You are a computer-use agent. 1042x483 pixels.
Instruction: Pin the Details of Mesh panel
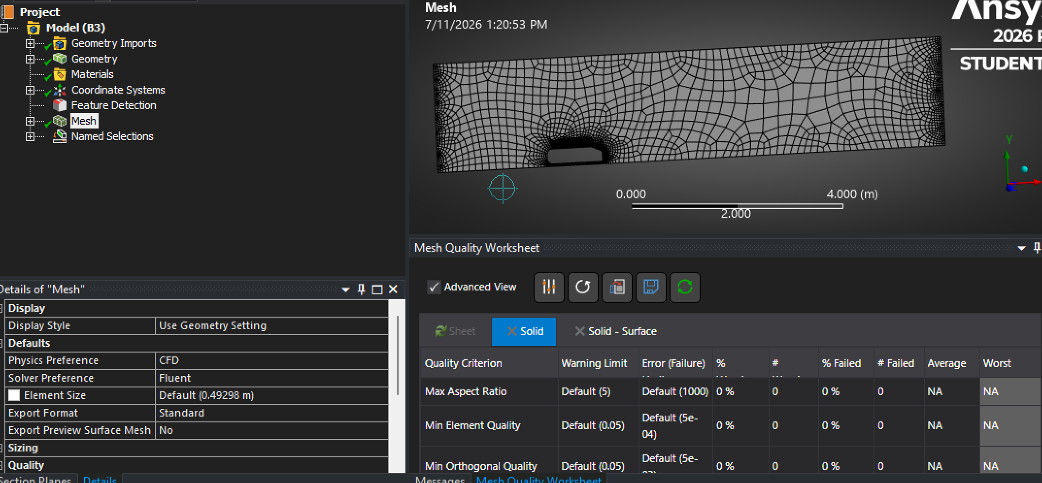point(361,290)
